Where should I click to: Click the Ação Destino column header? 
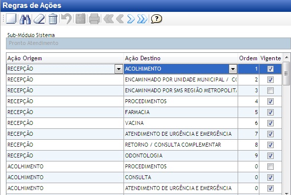(181, 58)
